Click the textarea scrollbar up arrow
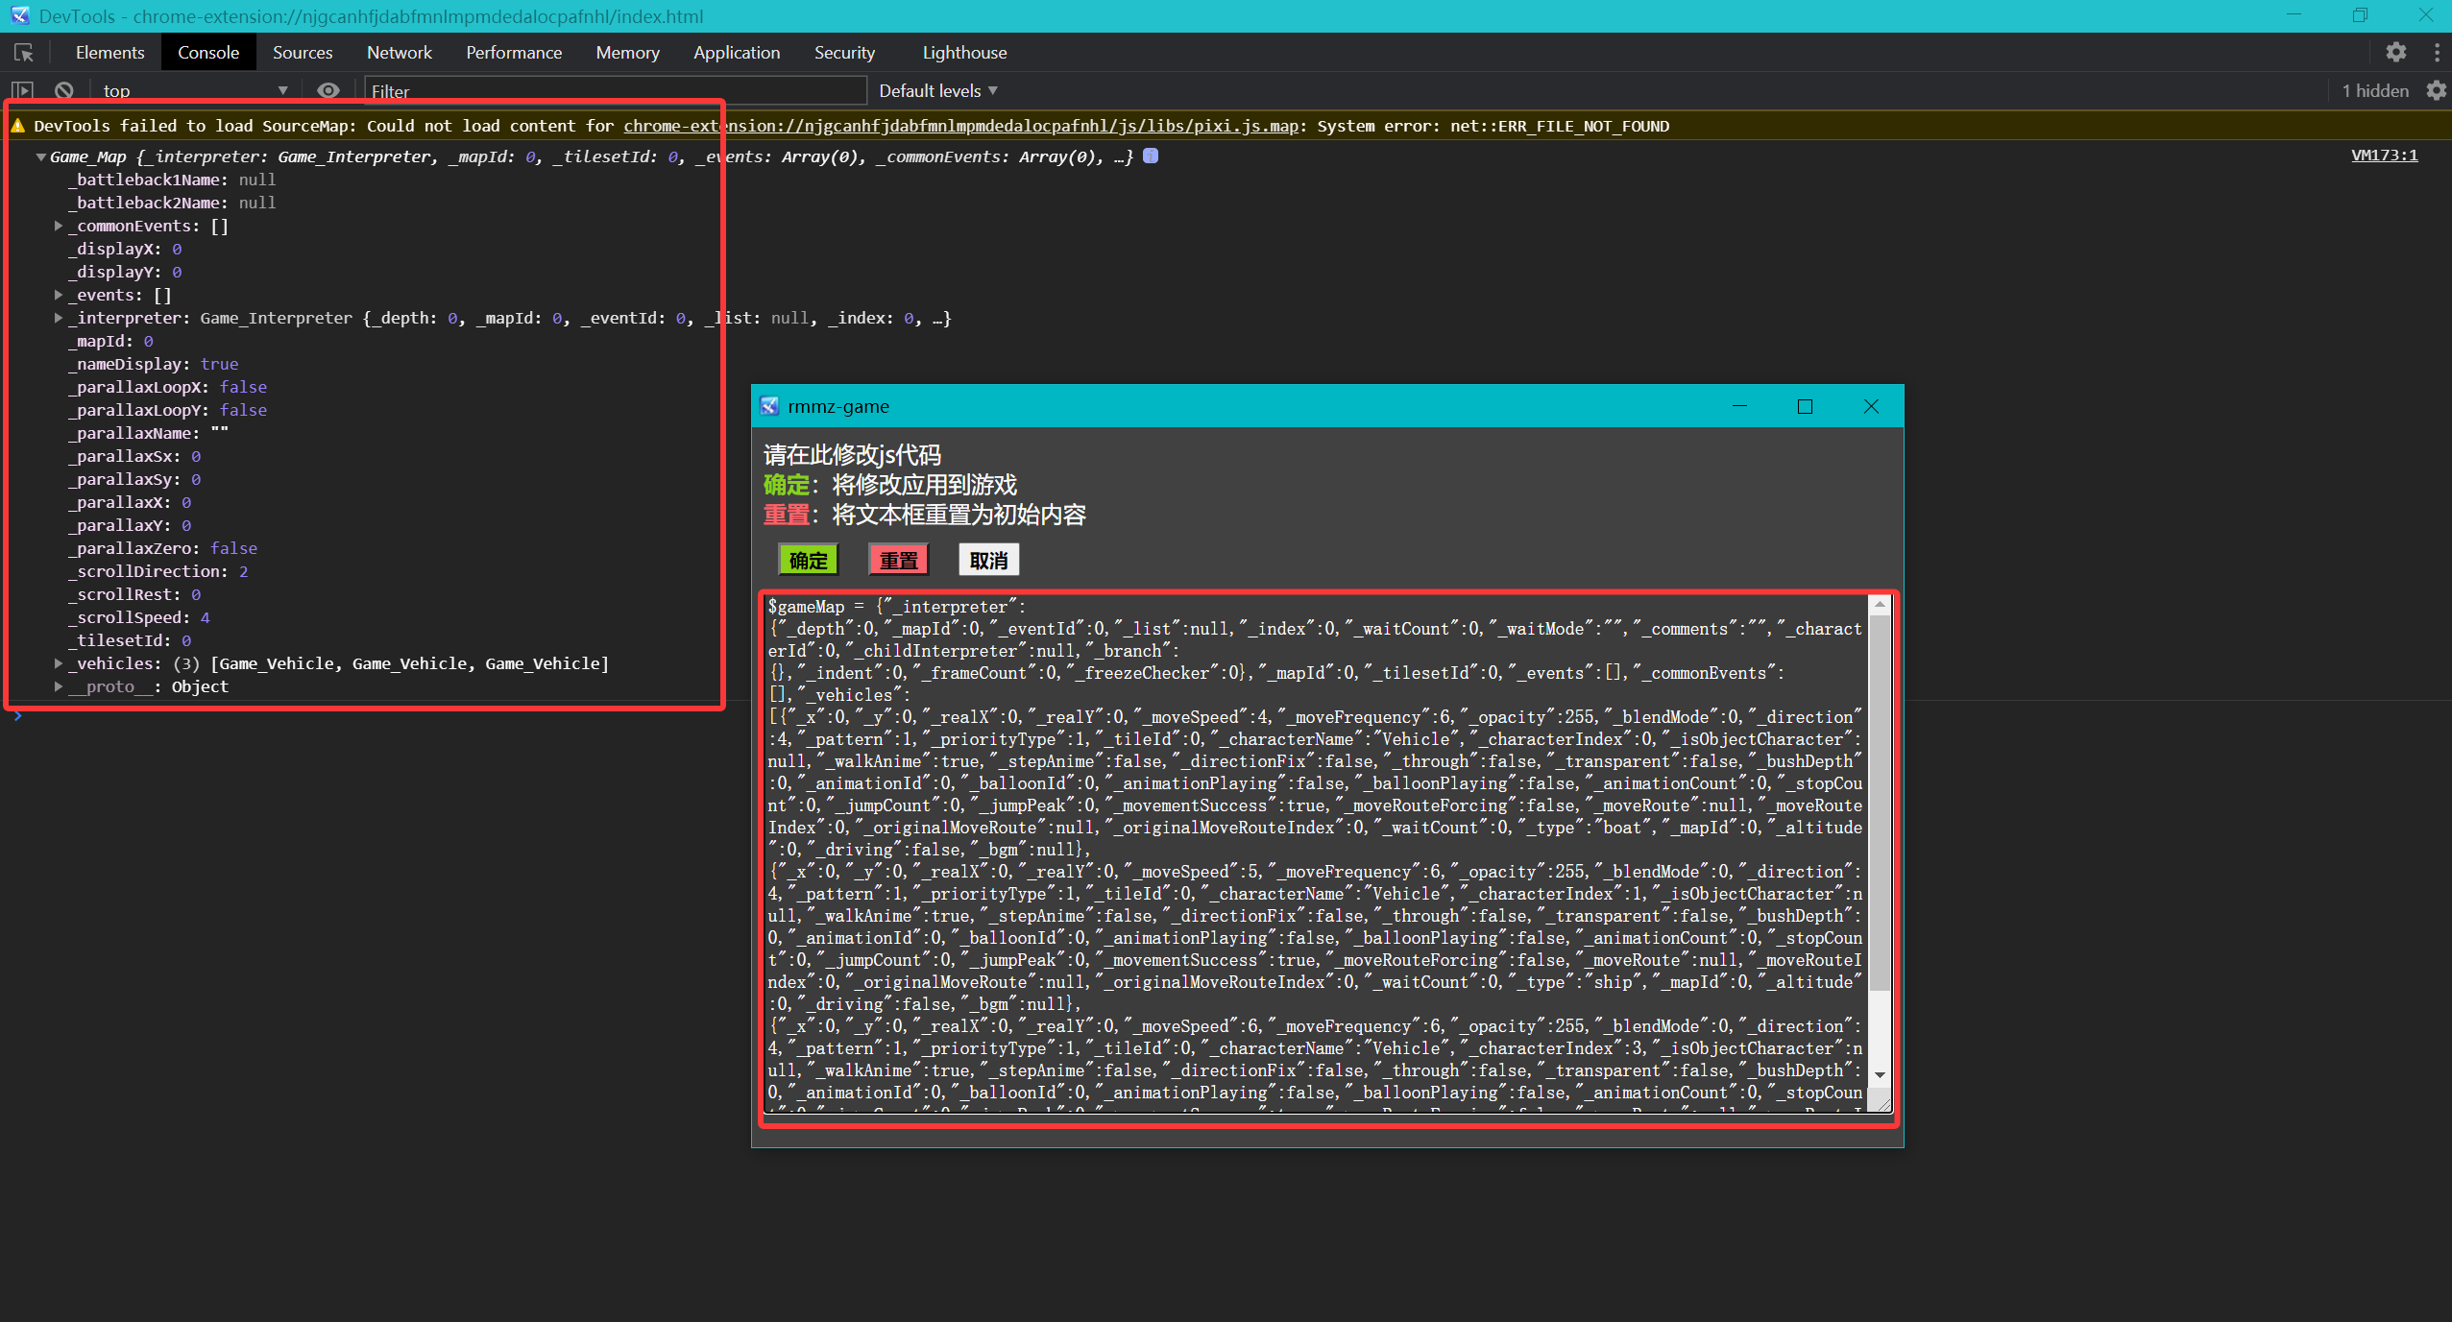The height and width of the screenshot is (1322, 2452). 1880,604
